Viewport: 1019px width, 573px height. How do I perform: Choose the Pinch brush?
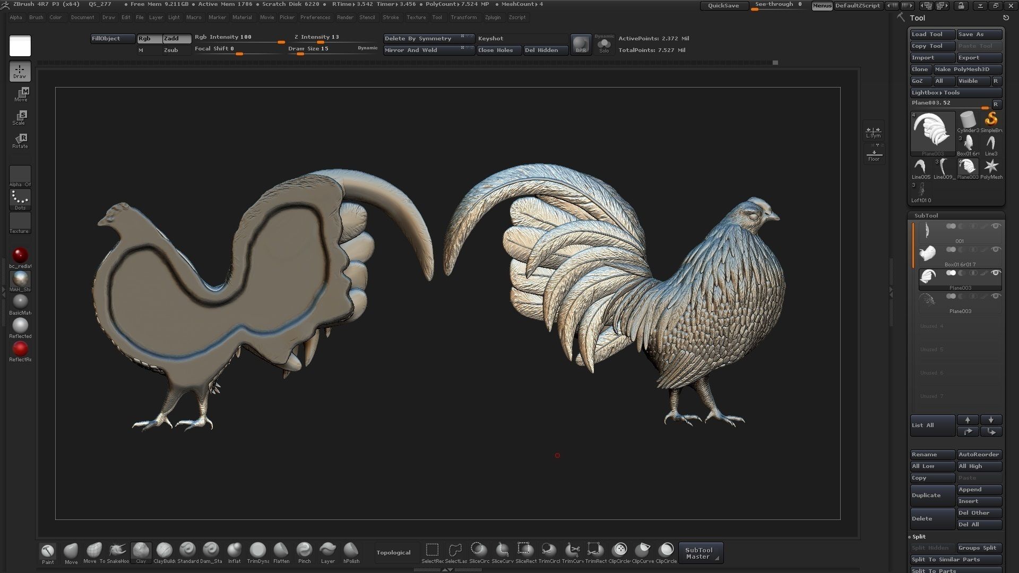304,553
